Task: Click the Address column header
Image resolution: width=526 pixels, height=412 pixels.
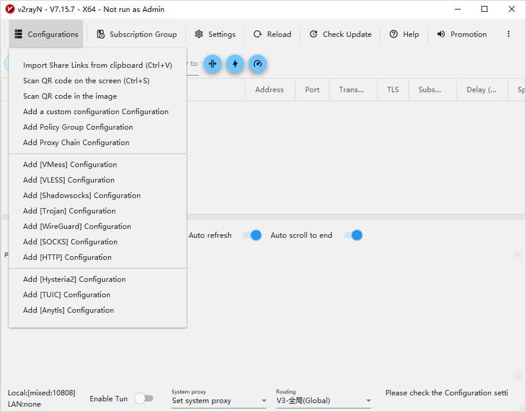Action: coord(269,90)
